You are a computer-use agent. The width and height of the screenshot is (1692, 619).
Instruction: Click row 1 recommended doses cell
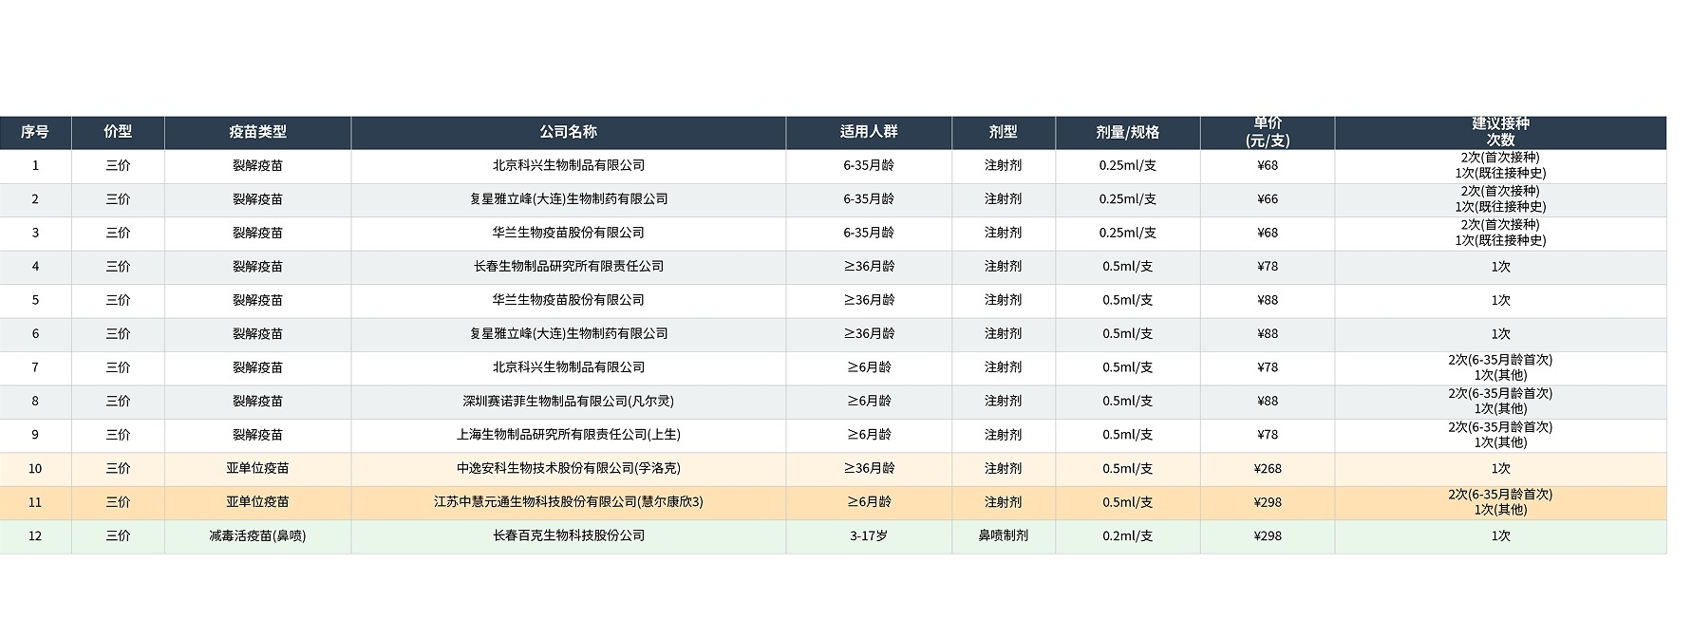pyautogui.click(x=1500, y=166)
